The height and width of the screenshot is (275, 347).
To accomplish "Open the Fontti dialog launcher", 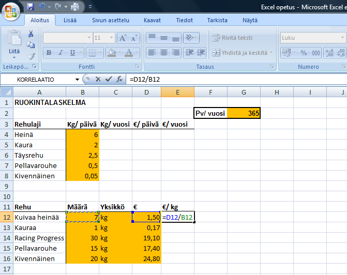I will pos(138,66).
